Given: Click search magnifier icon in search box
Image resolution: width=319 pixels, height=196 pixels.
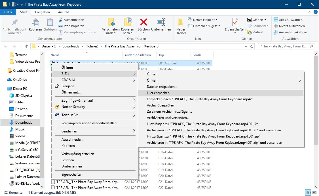Looking at the screenshot, I should (311, 46).
